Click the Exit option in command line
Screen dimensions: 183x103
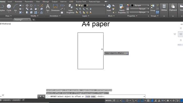88,96
